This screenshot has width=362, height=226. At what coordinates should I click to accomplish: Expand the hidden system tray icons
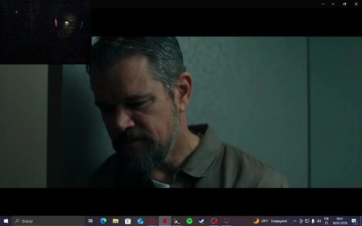[x=295, y=221]
